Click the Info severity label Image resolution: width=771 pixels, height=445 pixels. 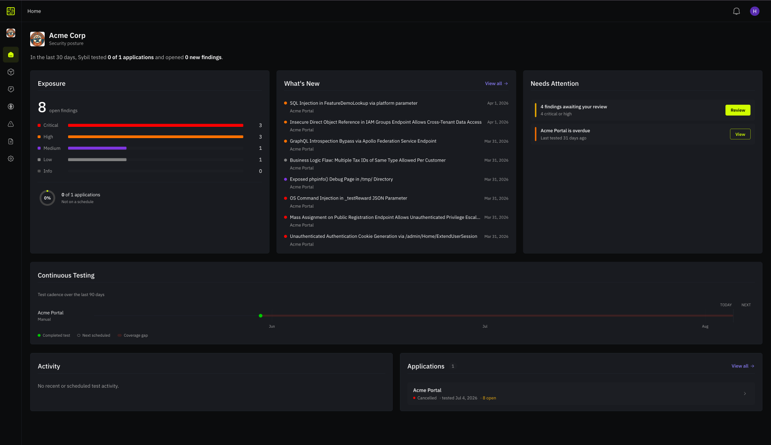[48, 171]
